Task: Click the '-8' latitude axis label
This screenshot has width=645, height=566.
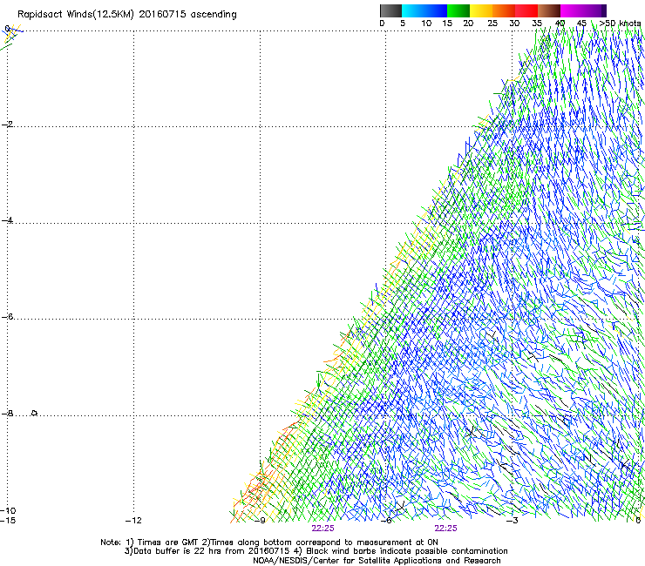Action: 7,413
